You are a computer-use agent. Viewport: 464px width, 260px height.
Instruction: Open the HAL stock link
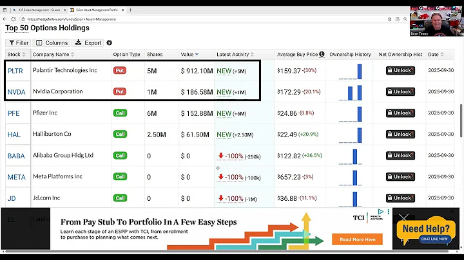click(x=14, y=135)
